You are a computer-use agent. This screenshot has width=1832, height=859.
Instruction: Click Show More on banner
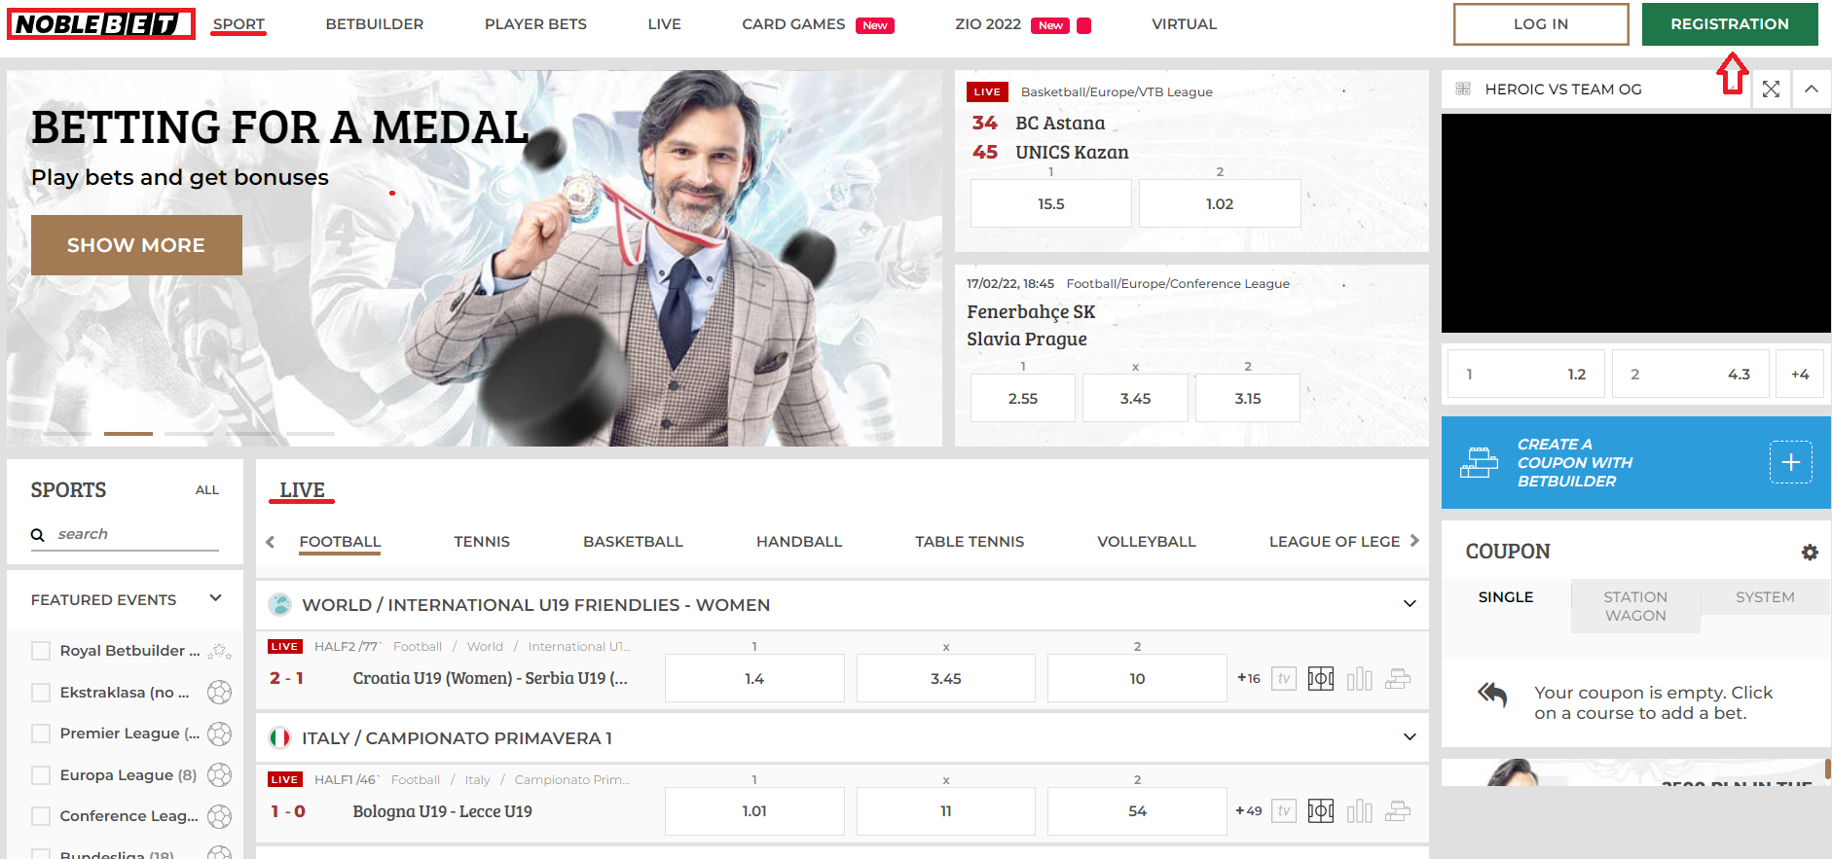136,245
